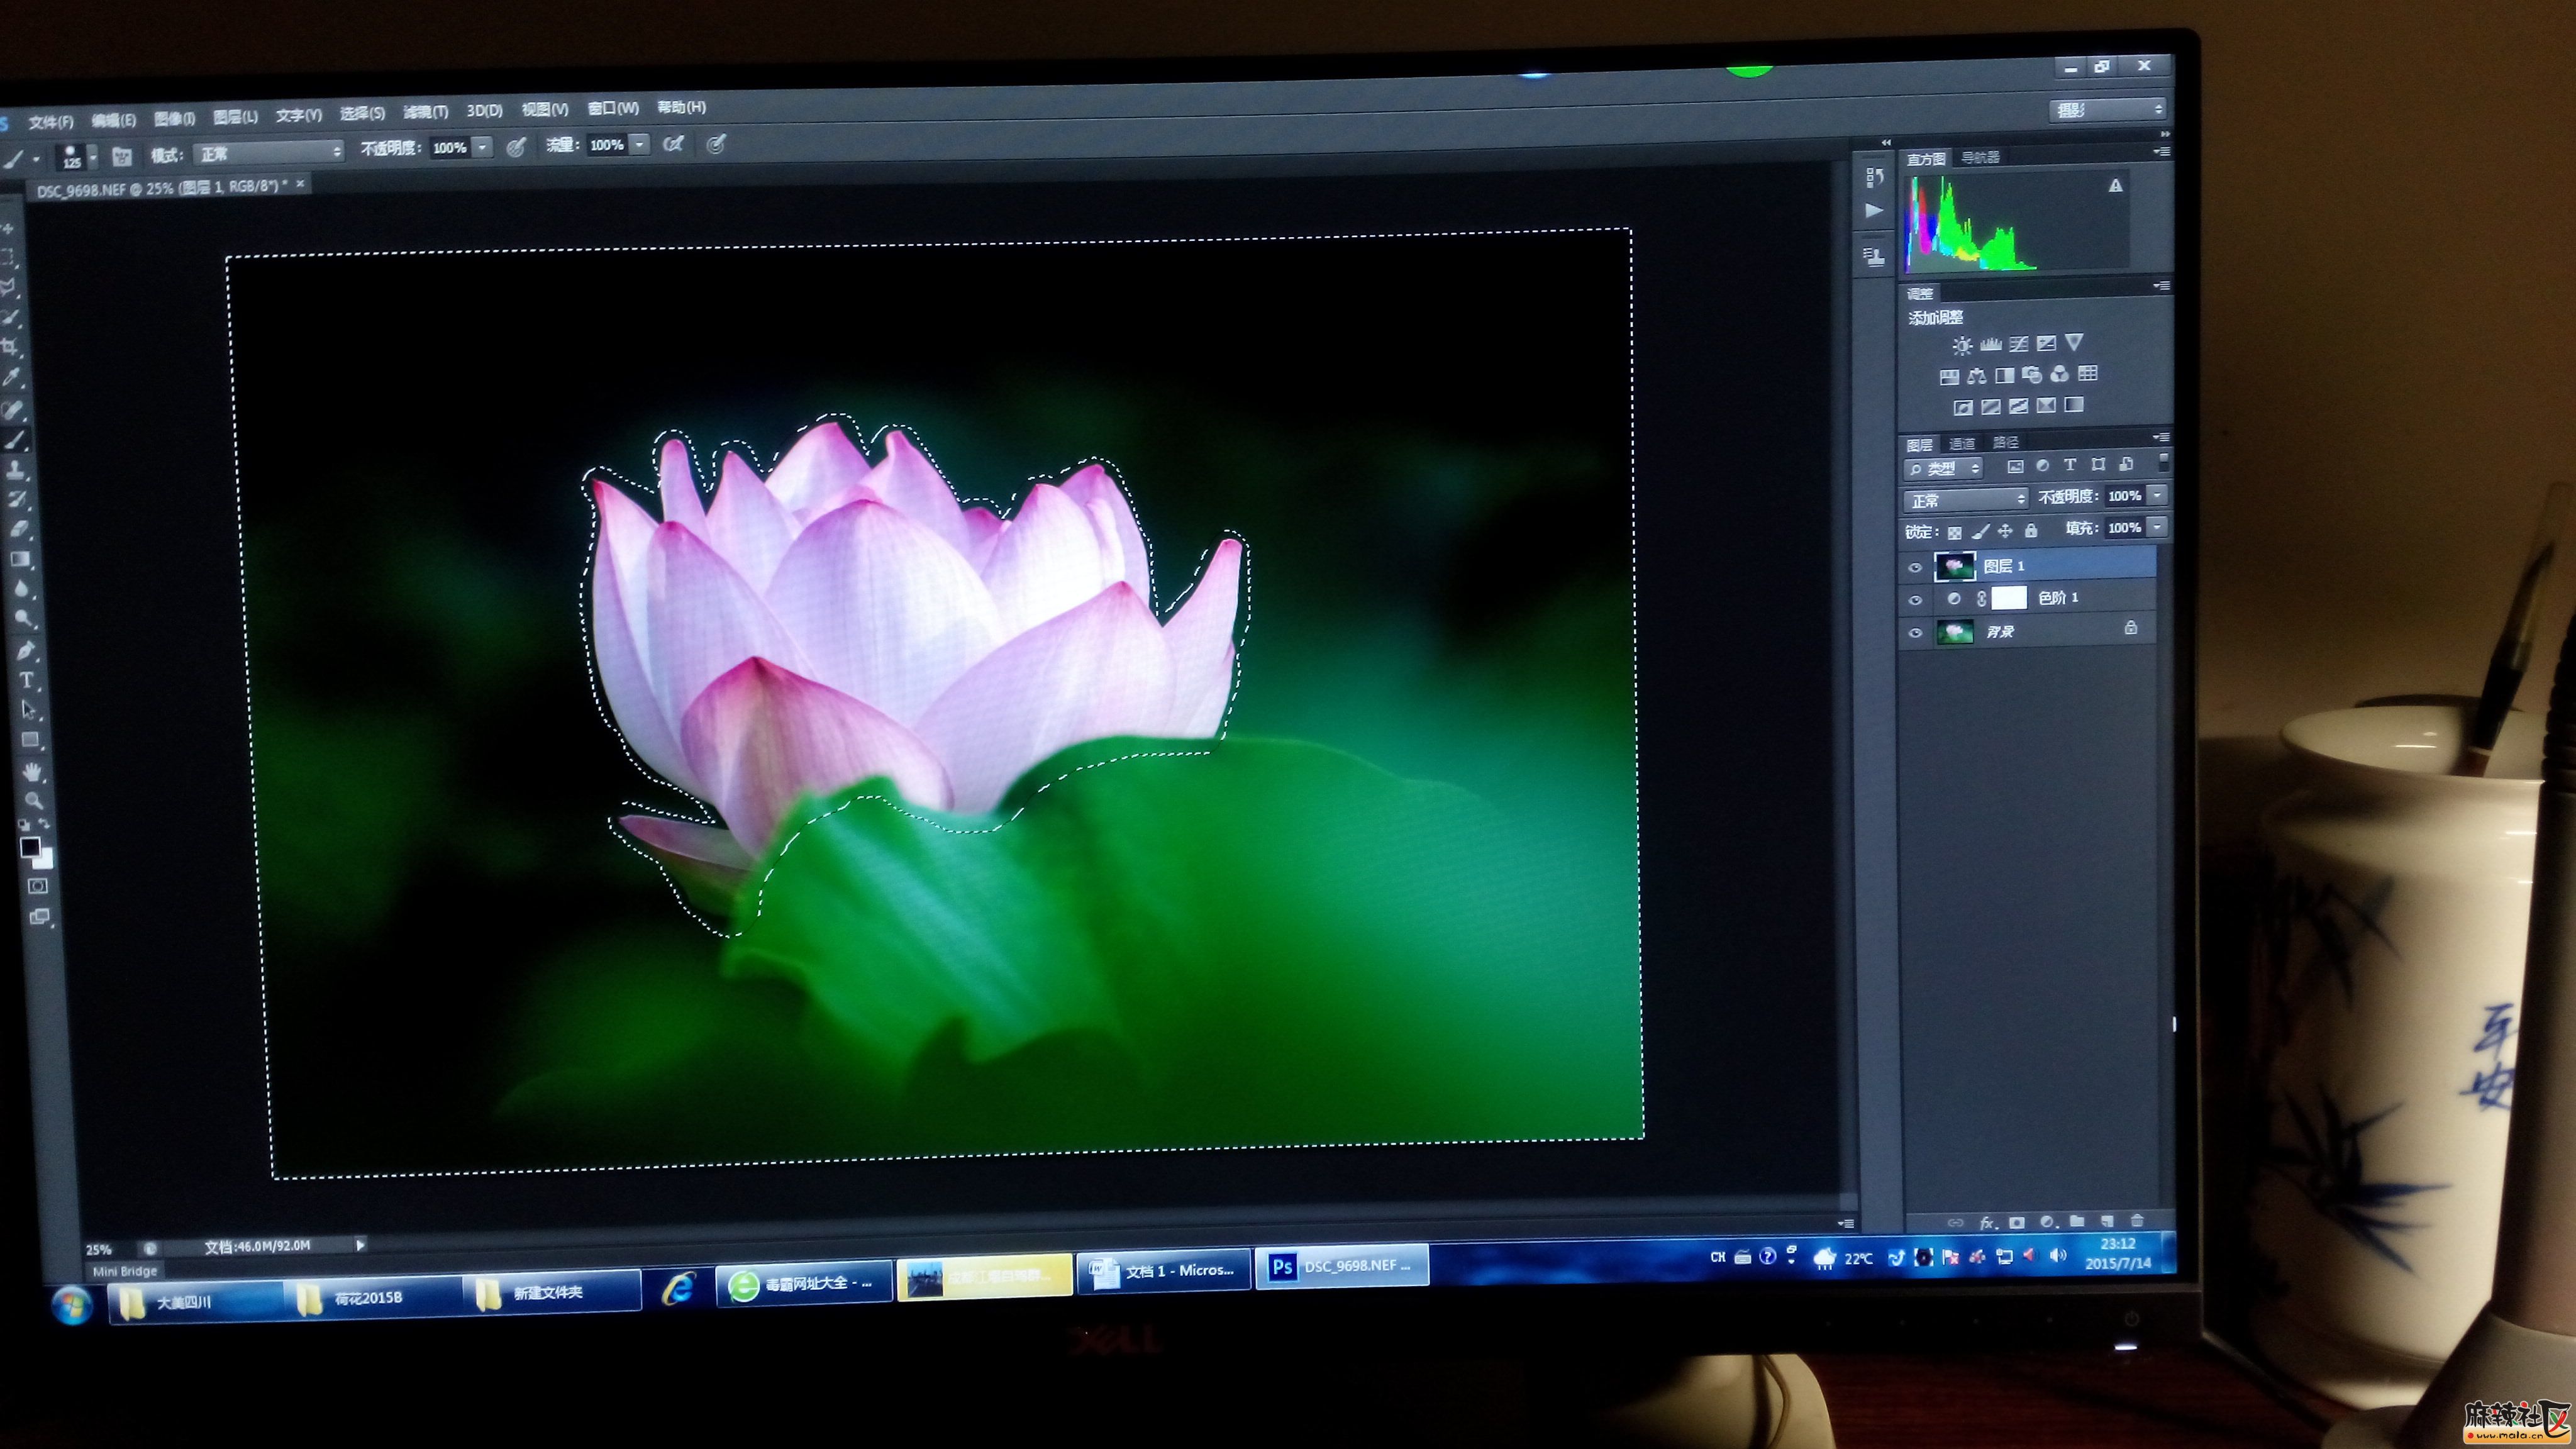Open 荷花2015B folder in taskbar
2576x1449 pixels.
370,1297
